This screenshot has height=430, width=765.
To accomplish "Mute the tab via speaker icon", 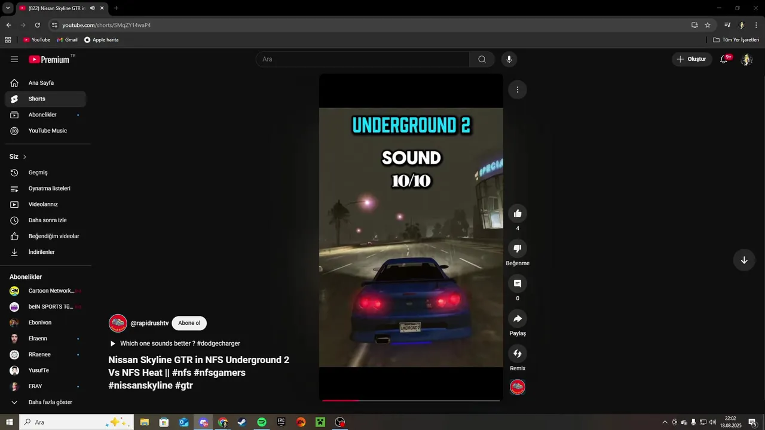I will coord(92,8).
